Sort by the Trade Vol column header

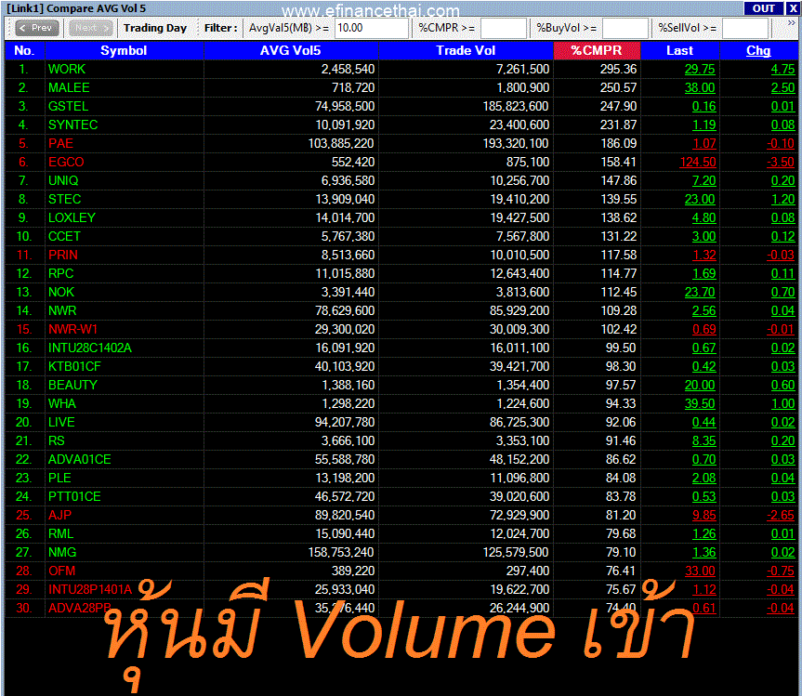coord(466,50)
